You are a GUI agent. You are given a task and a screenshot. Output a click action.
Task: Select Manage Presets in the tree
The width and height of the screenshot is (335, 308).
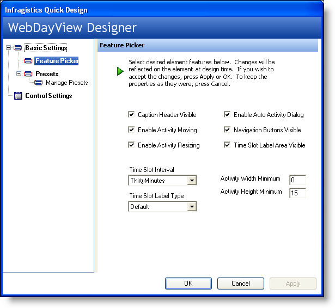(66, 83)
